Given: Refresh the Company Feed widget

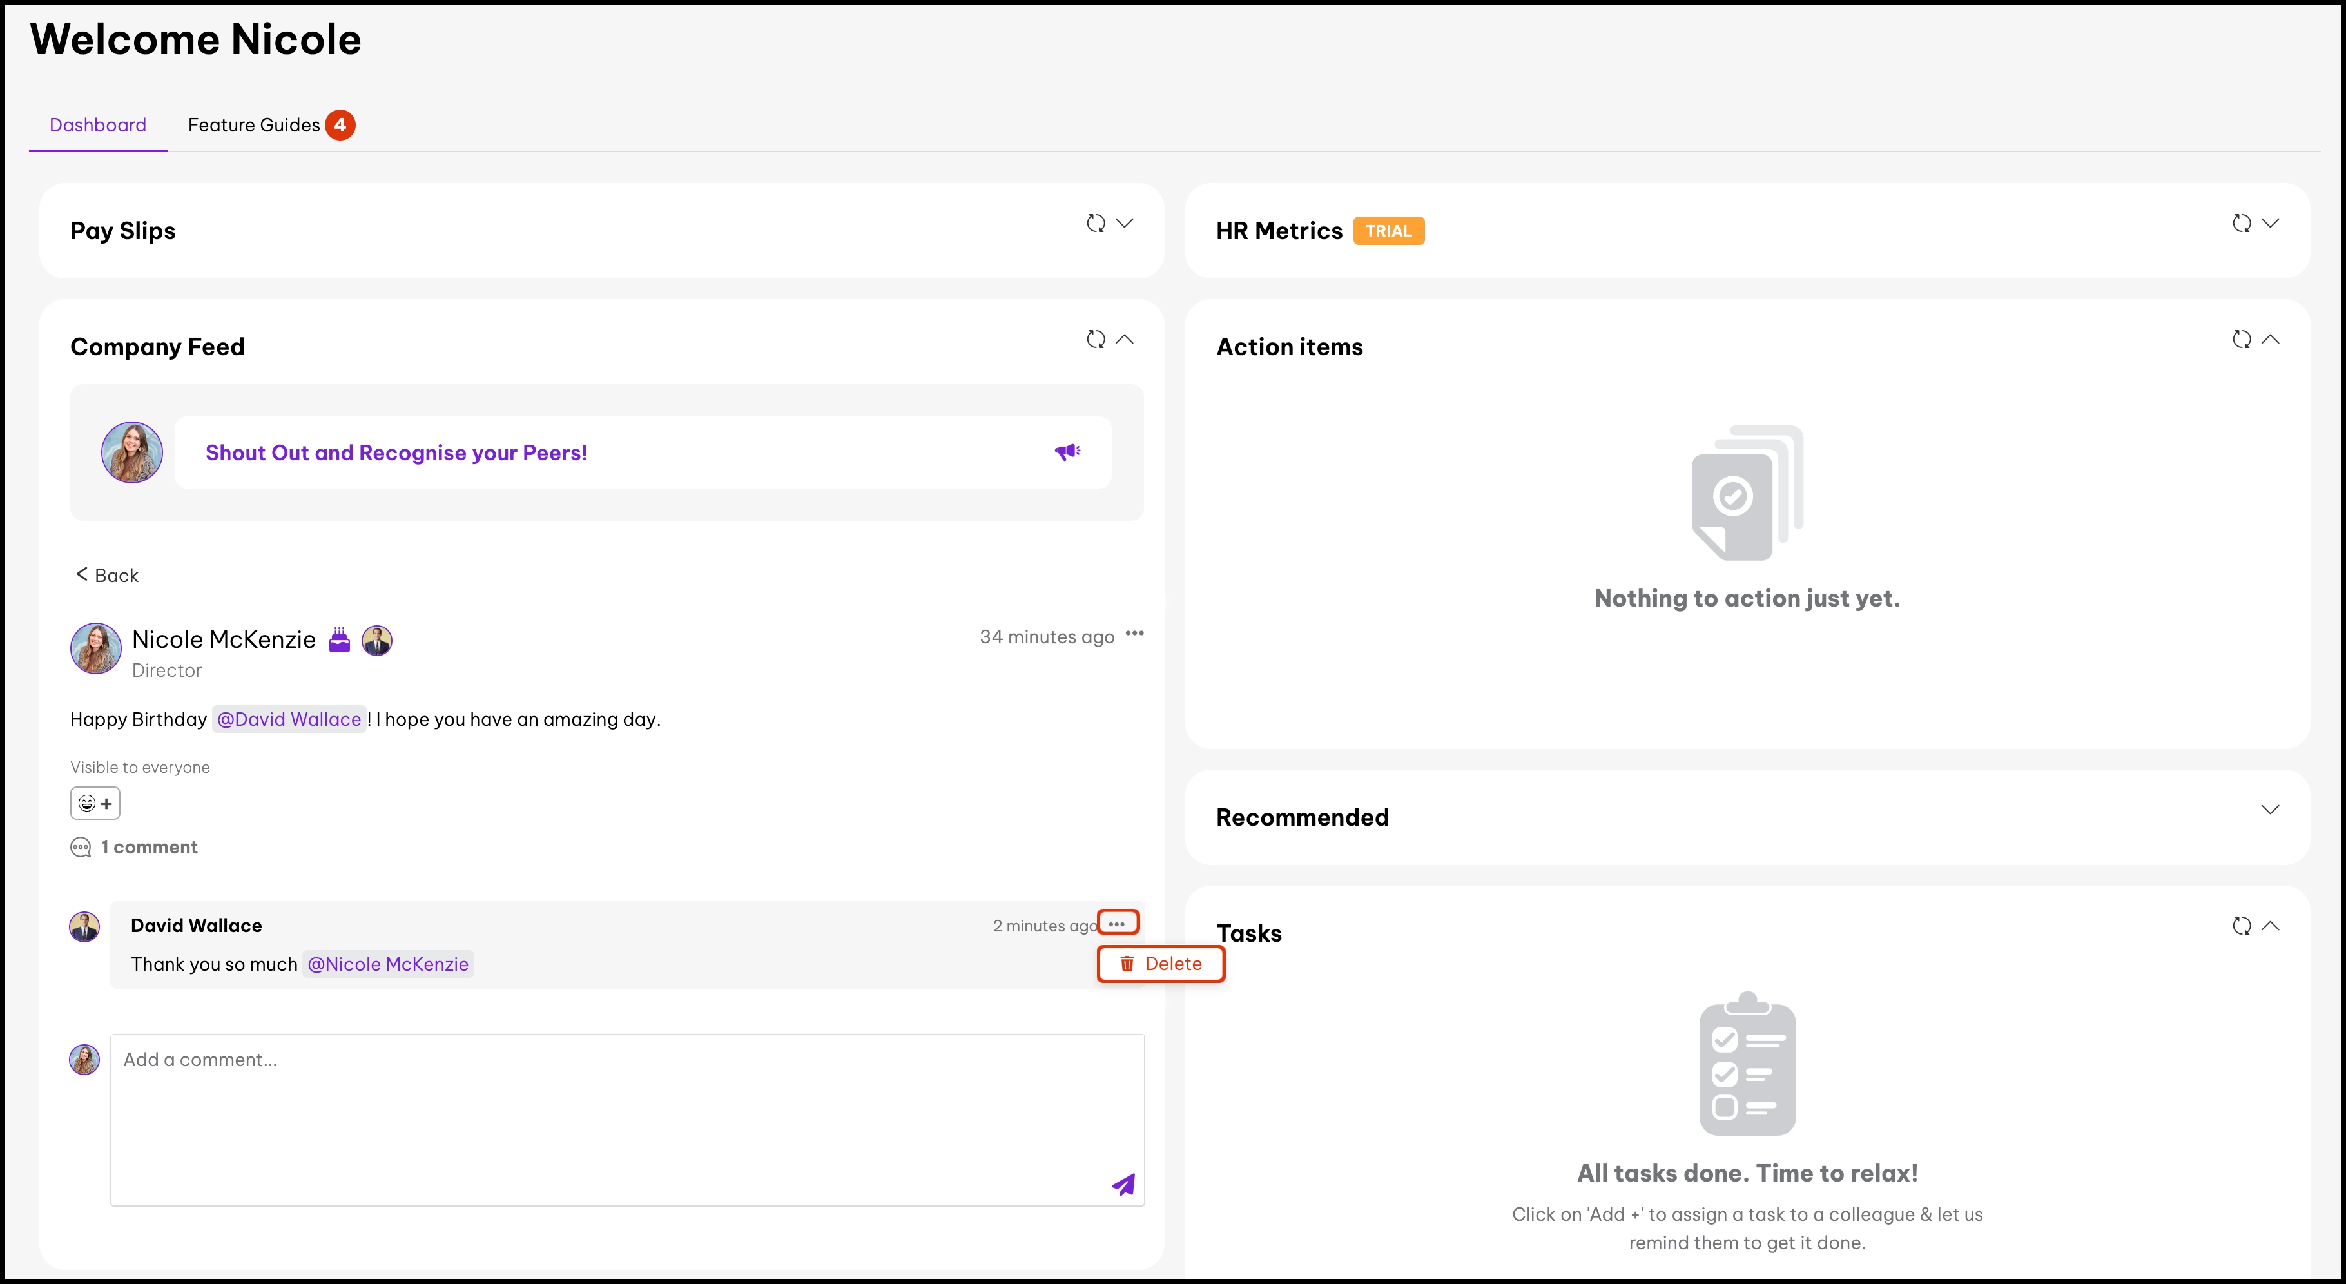Looking at the screenshot, I should tap(1096, 340).
